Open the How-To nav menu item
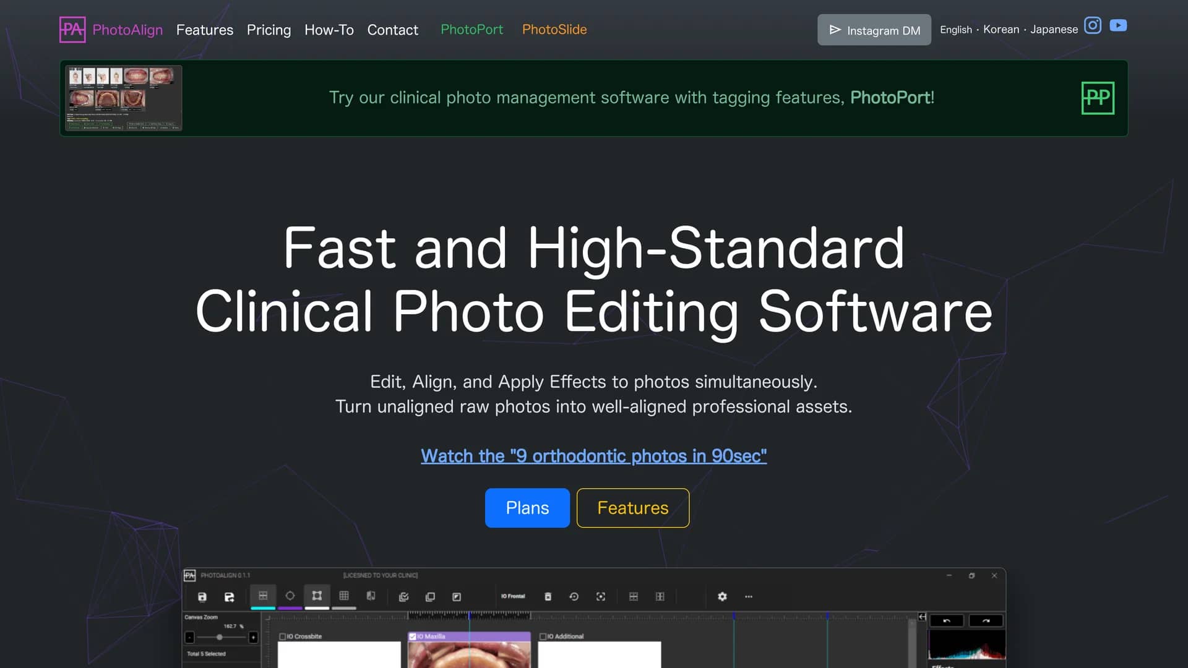The image size is (1188, 668). (x=329, y=30)
